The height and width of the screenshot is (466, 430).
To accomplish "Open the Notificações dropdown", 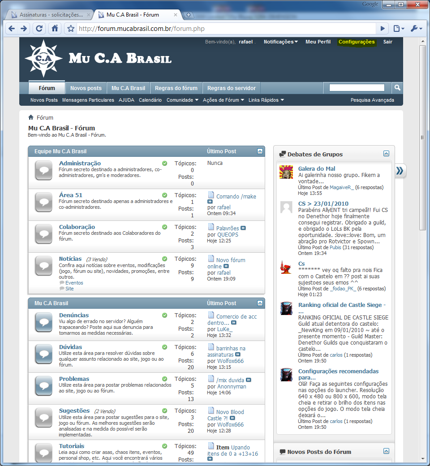I will 280,42.
